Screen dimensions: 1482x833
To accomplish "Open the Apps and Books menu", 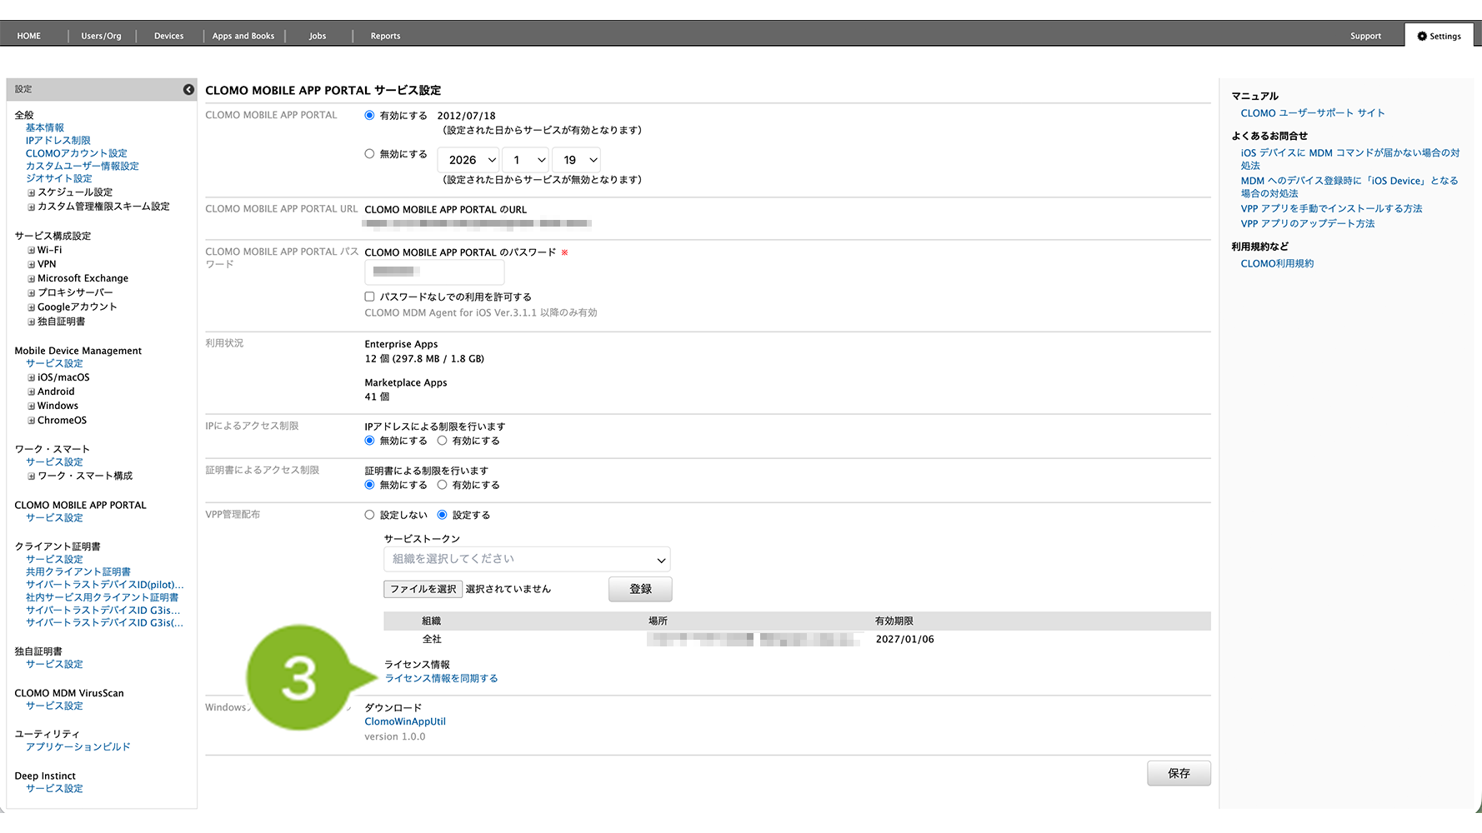I will pos(243,36).
